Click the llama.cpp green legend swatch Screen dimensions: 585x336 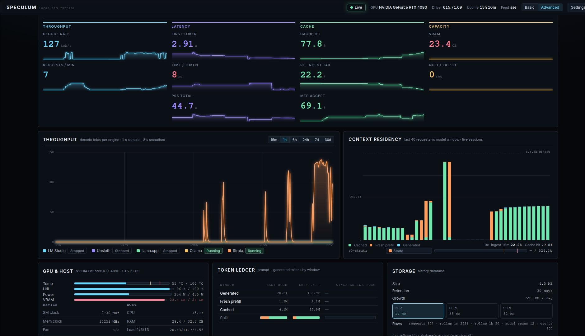(138, 251)
